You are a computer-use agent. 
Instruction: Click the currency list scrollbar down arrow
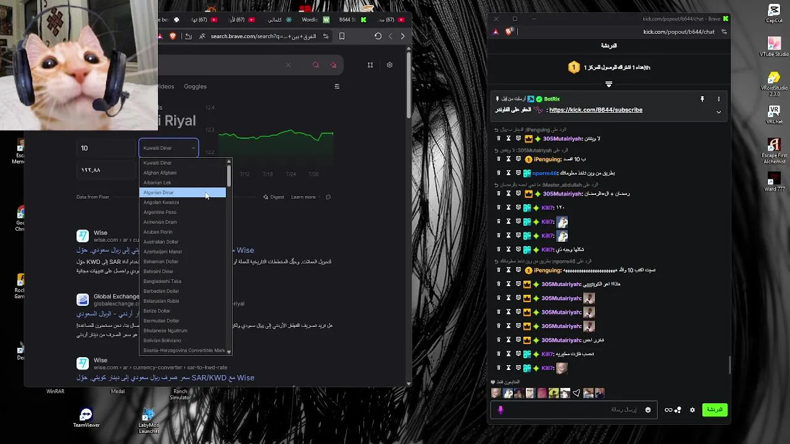(x=229, y=351)
